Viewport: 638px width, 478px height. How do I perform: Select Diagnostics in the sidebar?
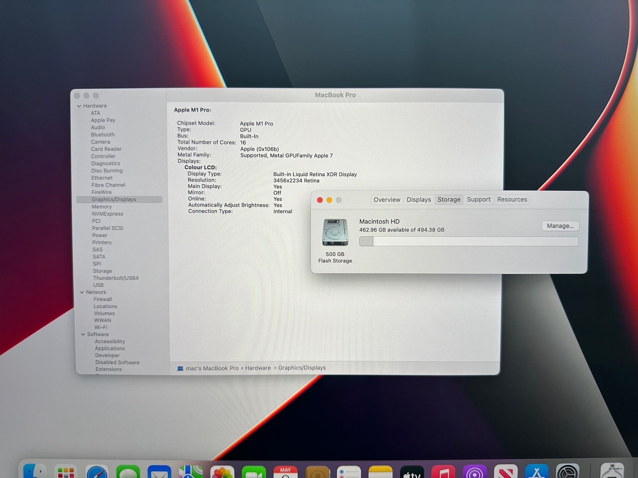(x=106, y=163)
